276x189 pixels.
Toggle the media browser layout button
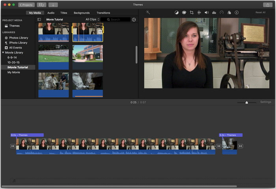(x=41, y=5)
